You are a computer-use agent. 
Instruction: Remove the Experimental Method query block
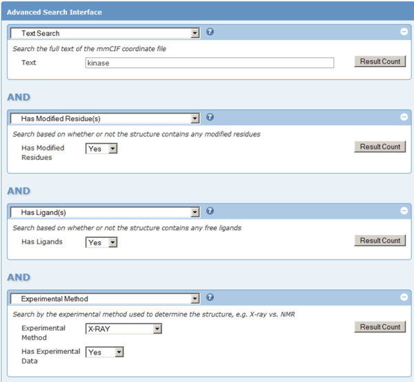[x=404, y=297]
